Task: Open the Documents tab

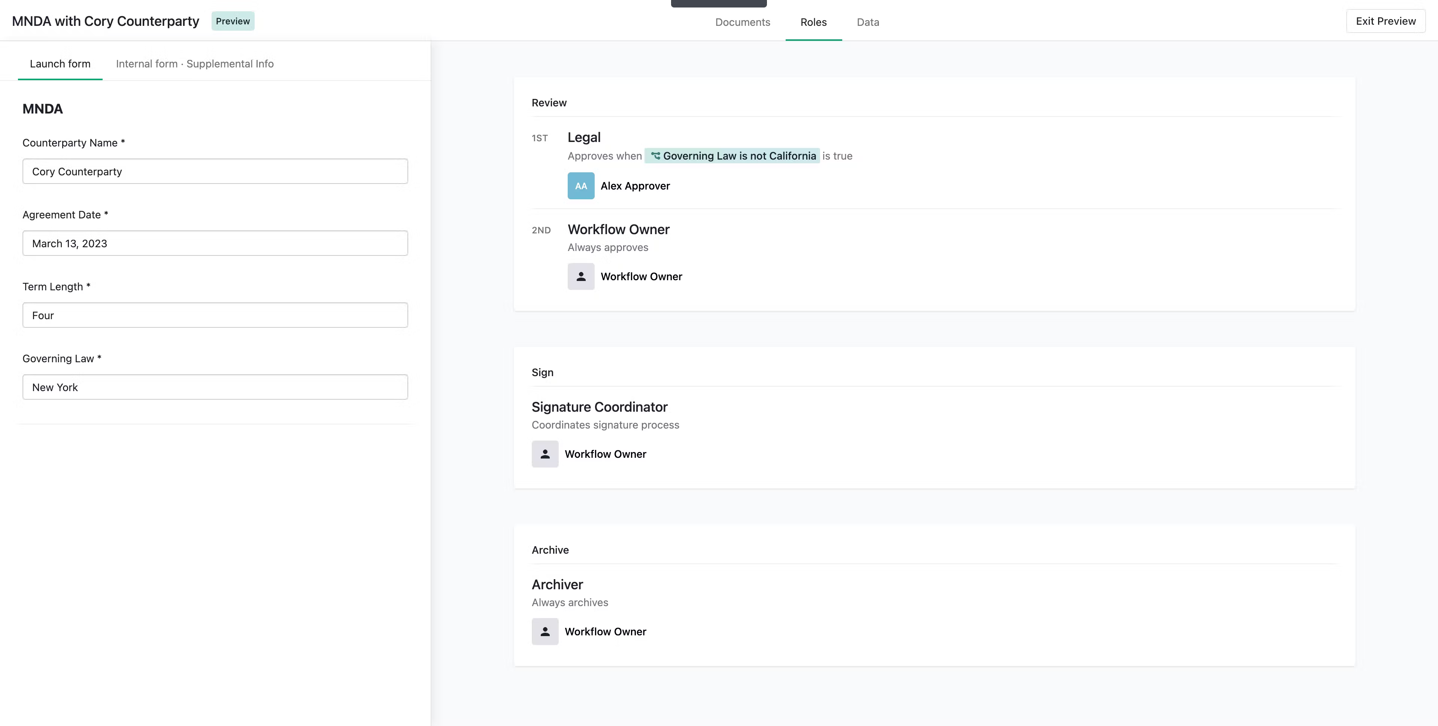Action: 743,22
